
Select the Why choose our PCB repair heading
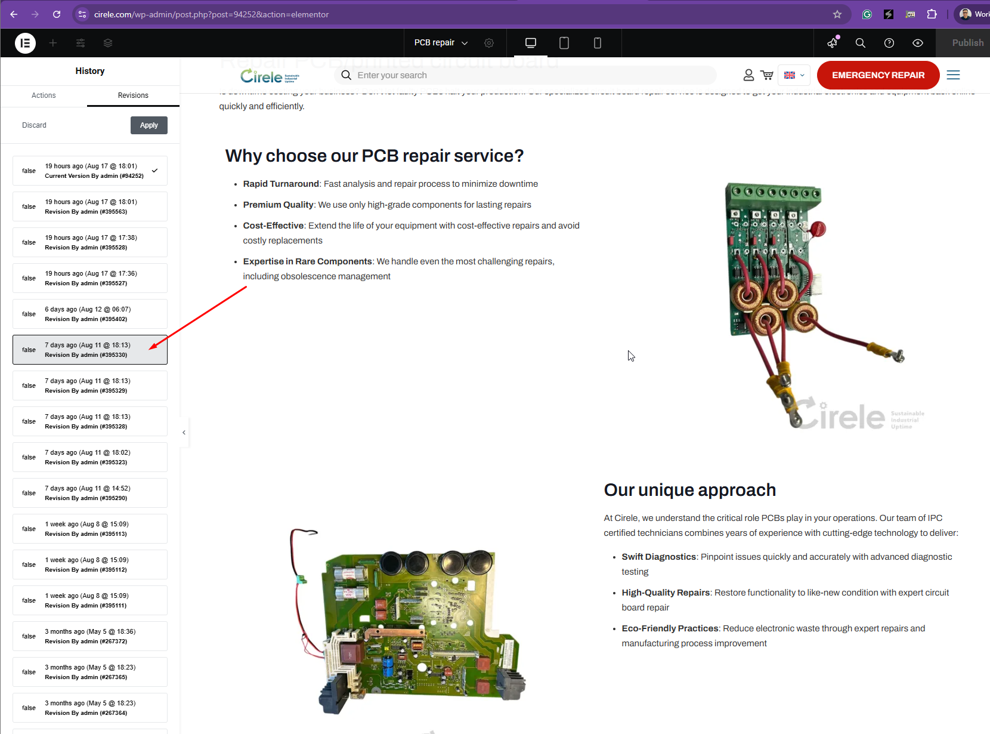tap(375, 156)
